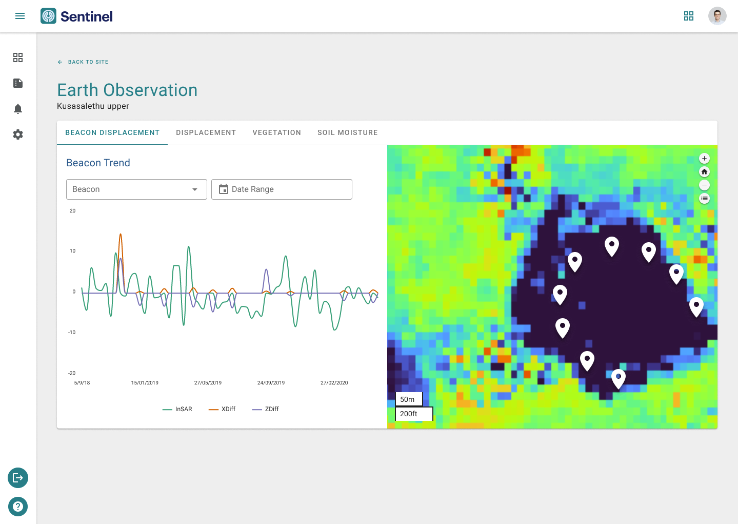Open the user profile avatar

pos(717,16)
